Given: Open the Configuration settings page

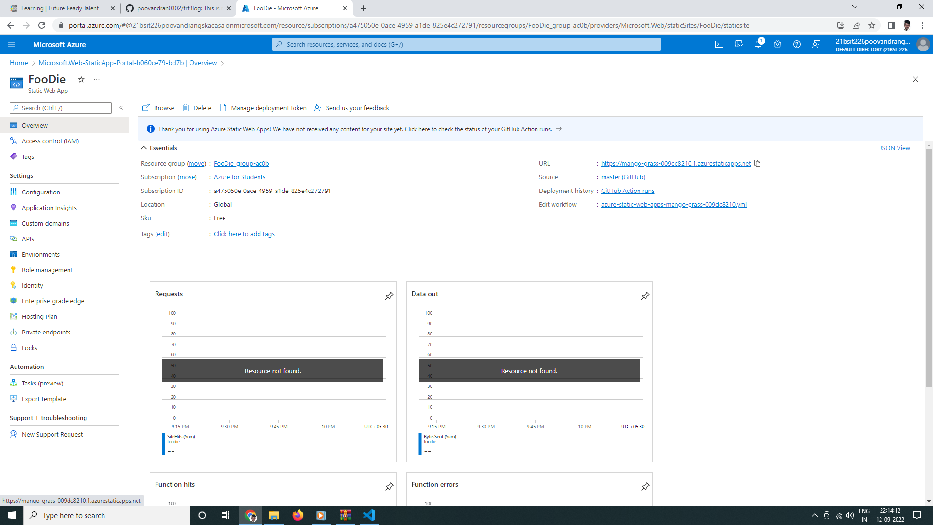Looking at the screenshot, I should [x=41, y=192].
